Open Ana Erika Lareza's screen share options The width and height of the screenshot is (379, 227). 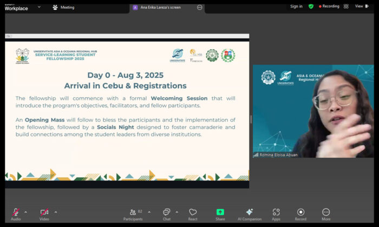point(200,8)
